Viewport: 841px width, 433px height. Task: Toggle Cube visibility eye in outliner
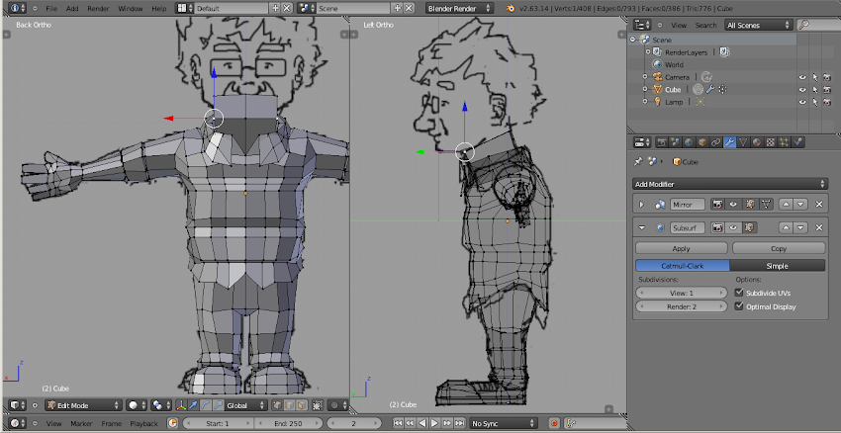(802, 90)
